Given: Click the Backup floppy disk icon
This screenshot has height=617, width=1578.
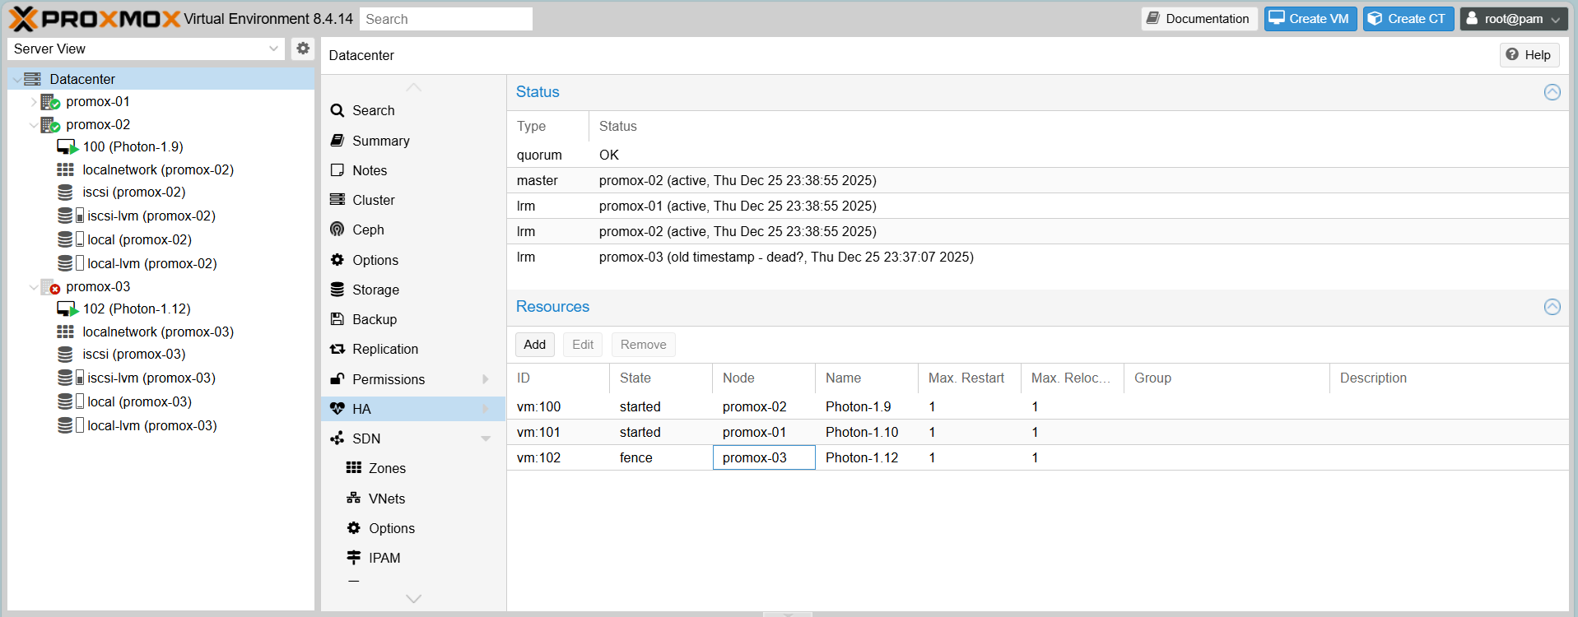Looking at the screenshot, I should pos(337,319).
